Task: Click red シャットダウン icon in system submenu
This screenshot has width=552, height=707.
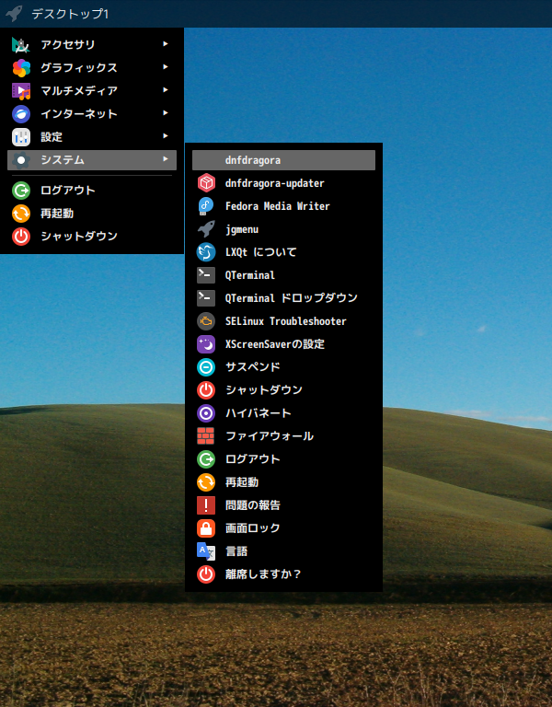Action: (x=206, y=390)
